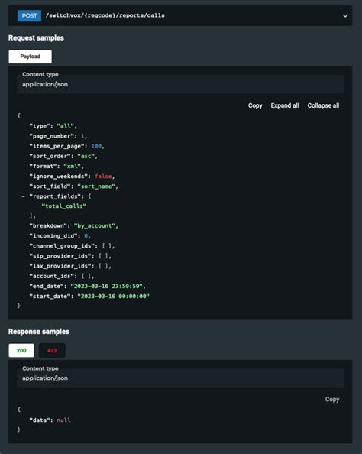This screenshot has width=362, height=454.
Task: Copy the request sample JSON
Action: [255, 105]
